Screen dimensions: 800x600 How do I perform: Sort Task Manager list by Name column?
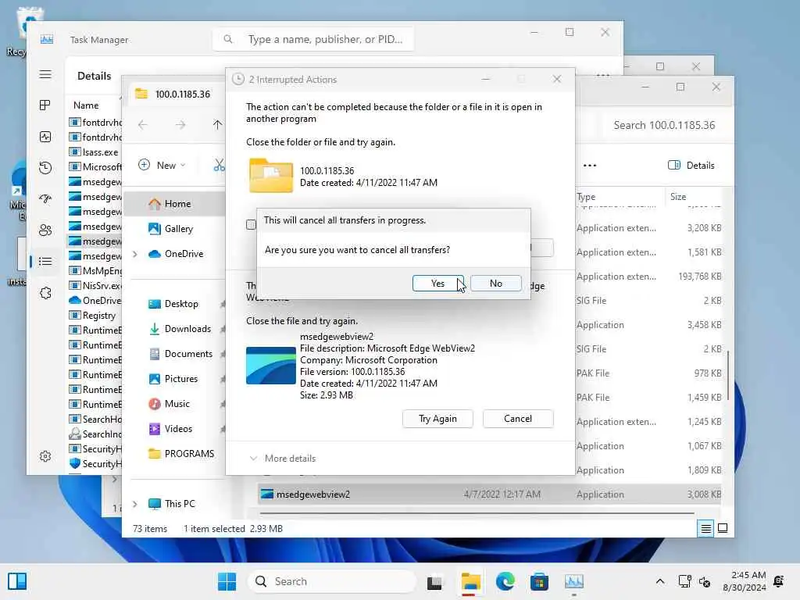pyautogui.click(x=86, y=105)
